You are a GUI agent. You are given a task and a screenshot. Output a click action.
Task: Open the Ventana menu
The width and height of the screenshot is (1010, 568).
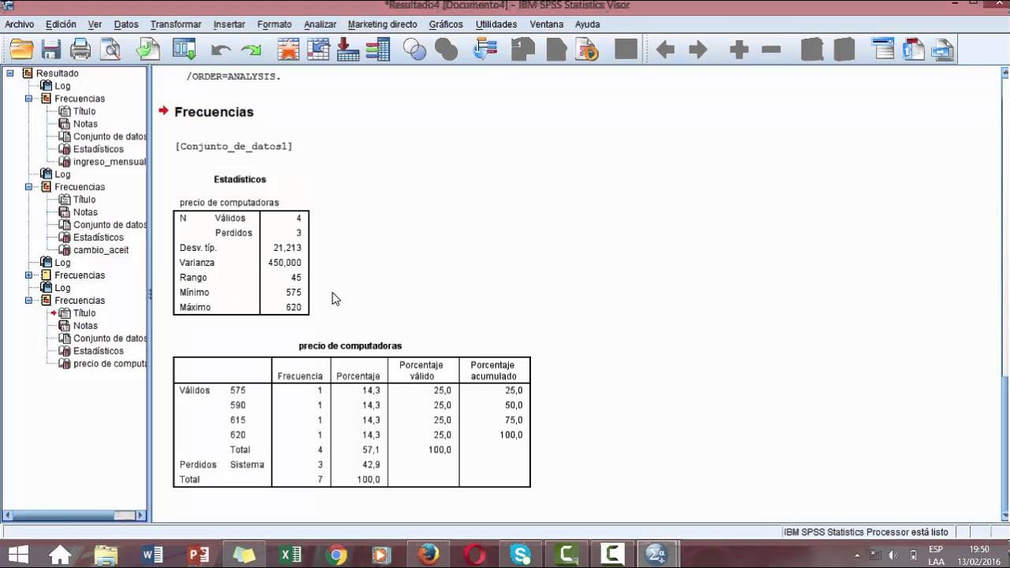point(547,24)
